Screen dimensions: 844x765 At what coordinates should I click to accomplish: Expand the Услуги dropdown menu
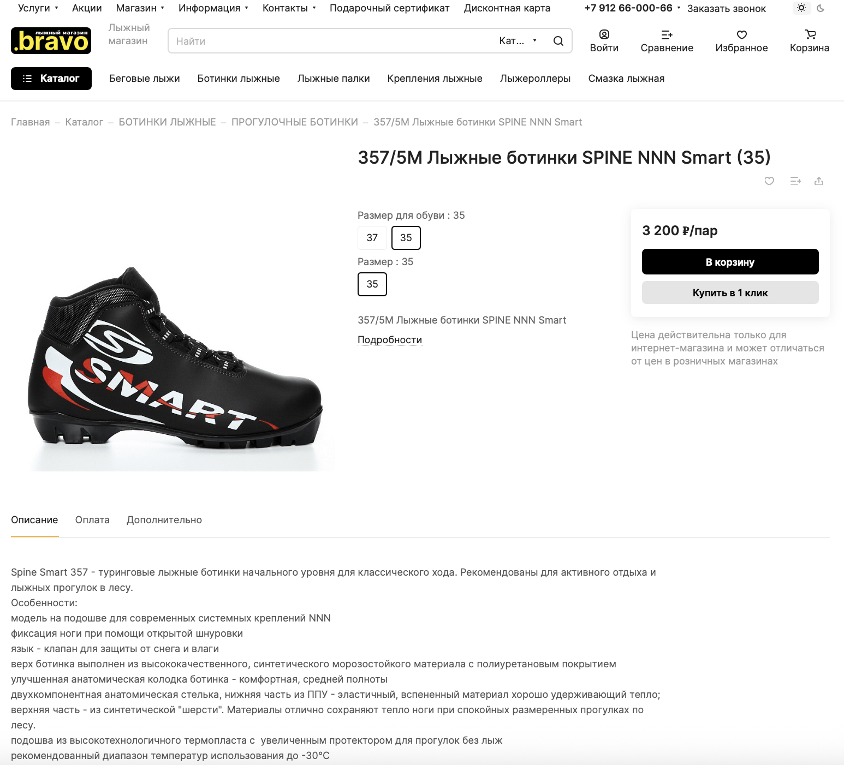(38, 8)
